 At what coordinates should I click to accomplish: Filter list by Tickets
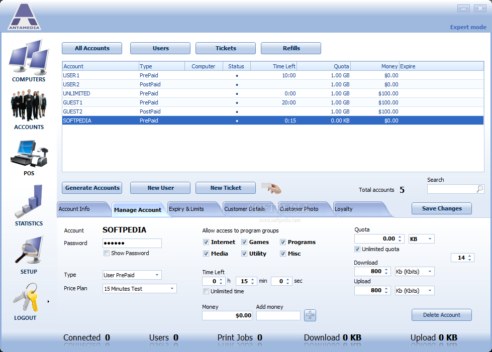226,48
